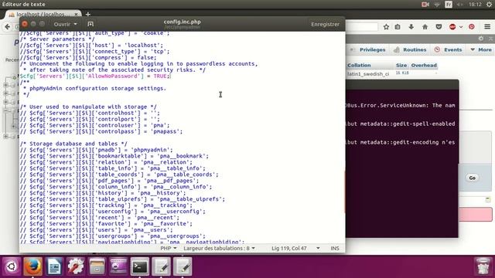Screen dimensions: 495x278
Task: Open the PHP language selector in status bar
Action: [169, 249]
